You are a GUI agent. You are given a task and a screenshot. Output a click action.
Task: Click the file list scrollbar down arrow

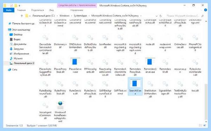[x=206, y=122]
